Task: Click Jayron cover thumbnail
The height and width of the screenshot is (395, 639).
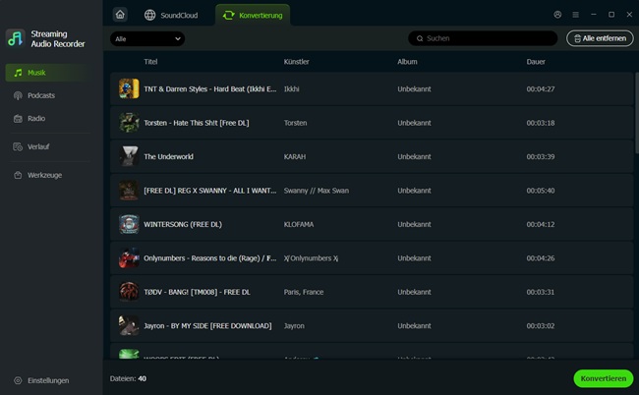Action: tap(129, 325)
